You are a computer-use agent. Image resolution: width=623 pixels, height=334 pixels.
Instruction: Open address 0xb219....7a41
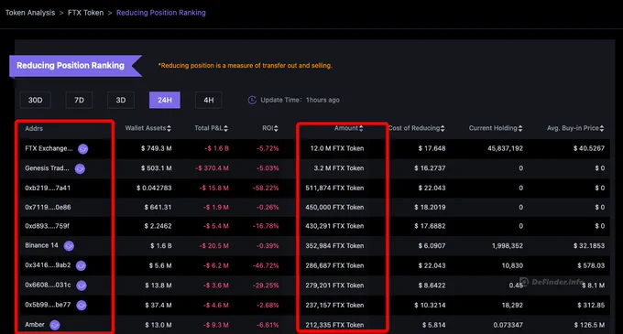click(x=48, y=188)
